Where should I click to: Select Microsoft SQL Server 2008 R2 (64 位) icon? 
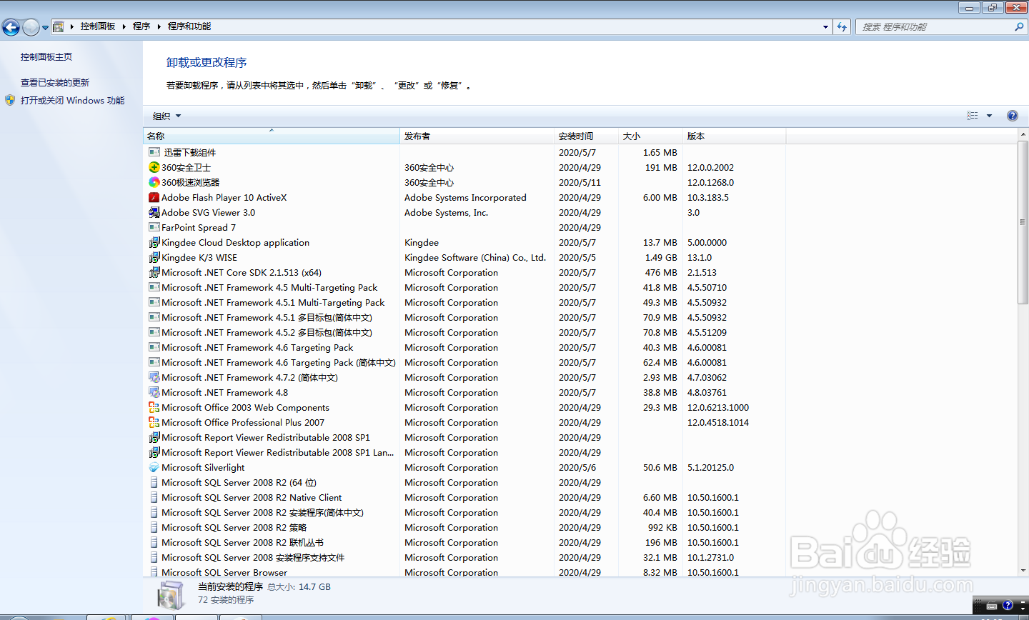154,482
